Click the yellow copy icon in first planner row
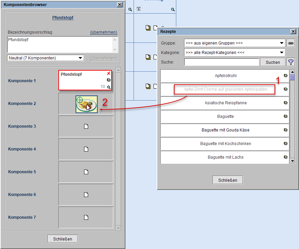This screenshot has width=299, height=249. [x=148, y=28]
